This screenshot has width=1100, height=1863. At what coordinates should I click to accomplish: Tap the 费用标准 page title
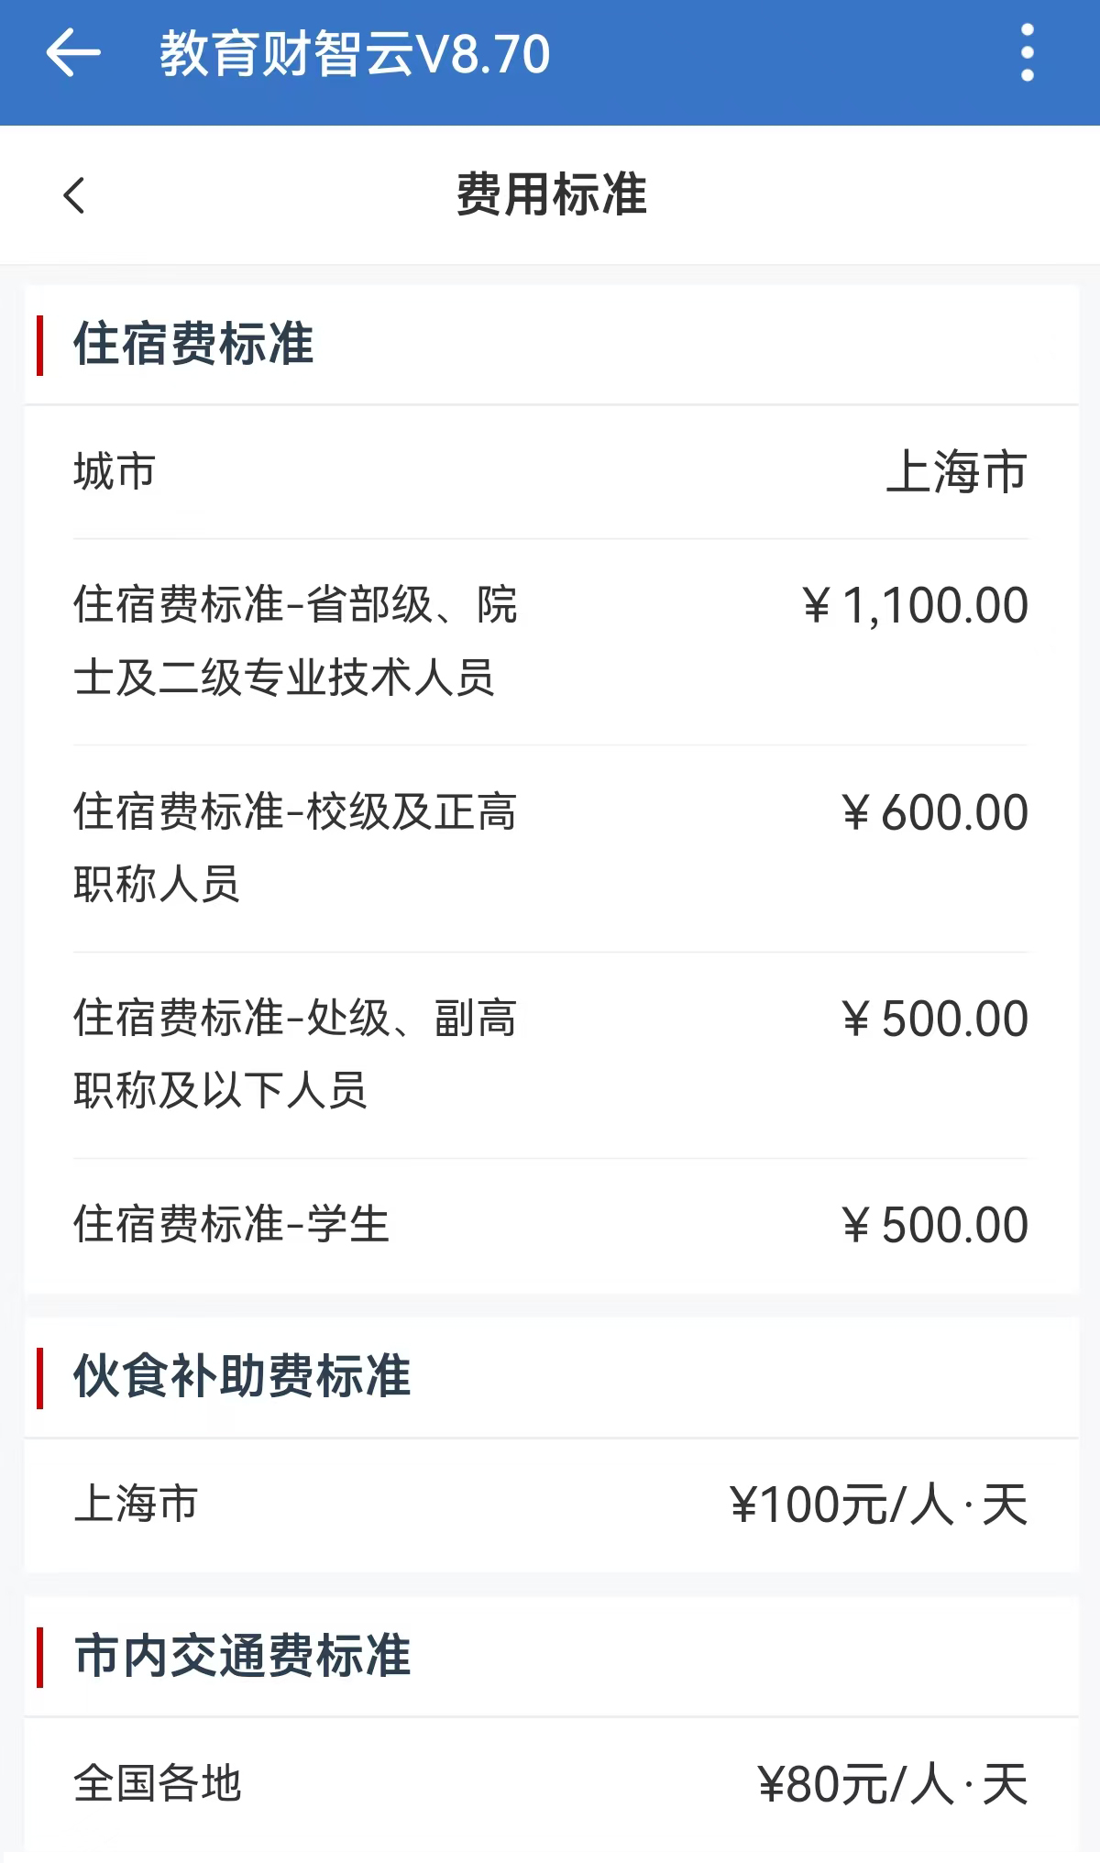click(x=551, y=195)
